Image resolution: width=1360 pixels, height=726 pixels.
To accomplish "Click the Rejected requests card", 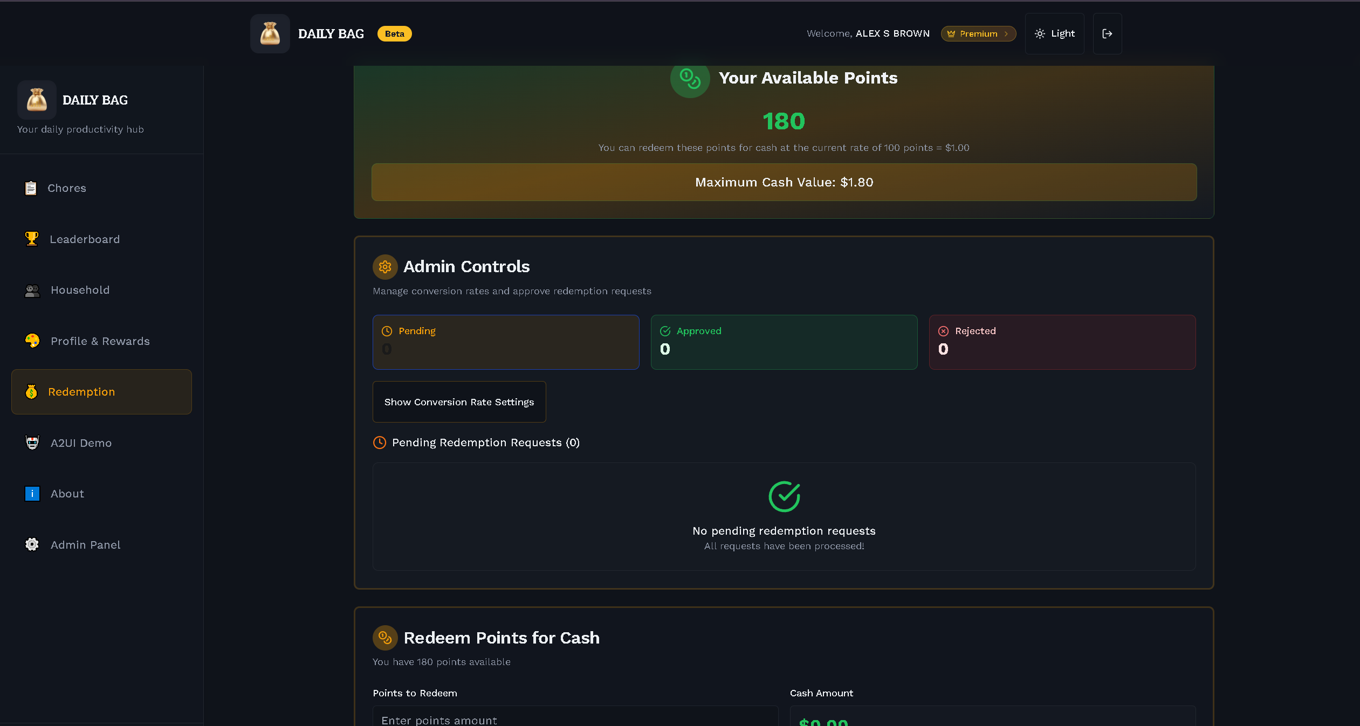I will (1061, 342).
